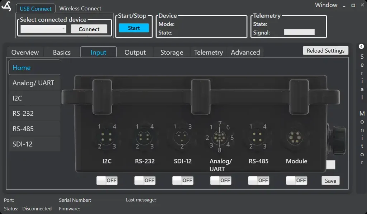Click the Last message label

(141, 200)
